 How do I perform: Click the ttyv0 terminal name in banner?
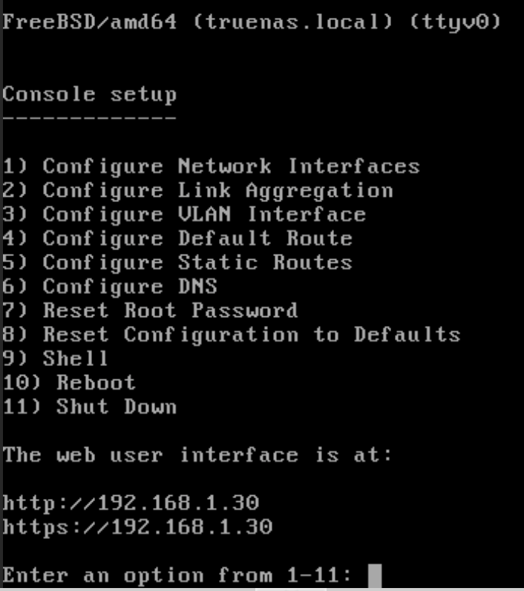coord(453,22)
